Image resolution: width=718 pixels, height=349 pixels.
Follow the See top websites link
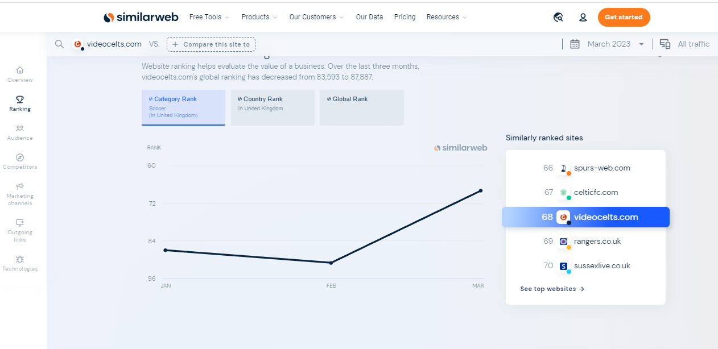(x=552, y=289)
